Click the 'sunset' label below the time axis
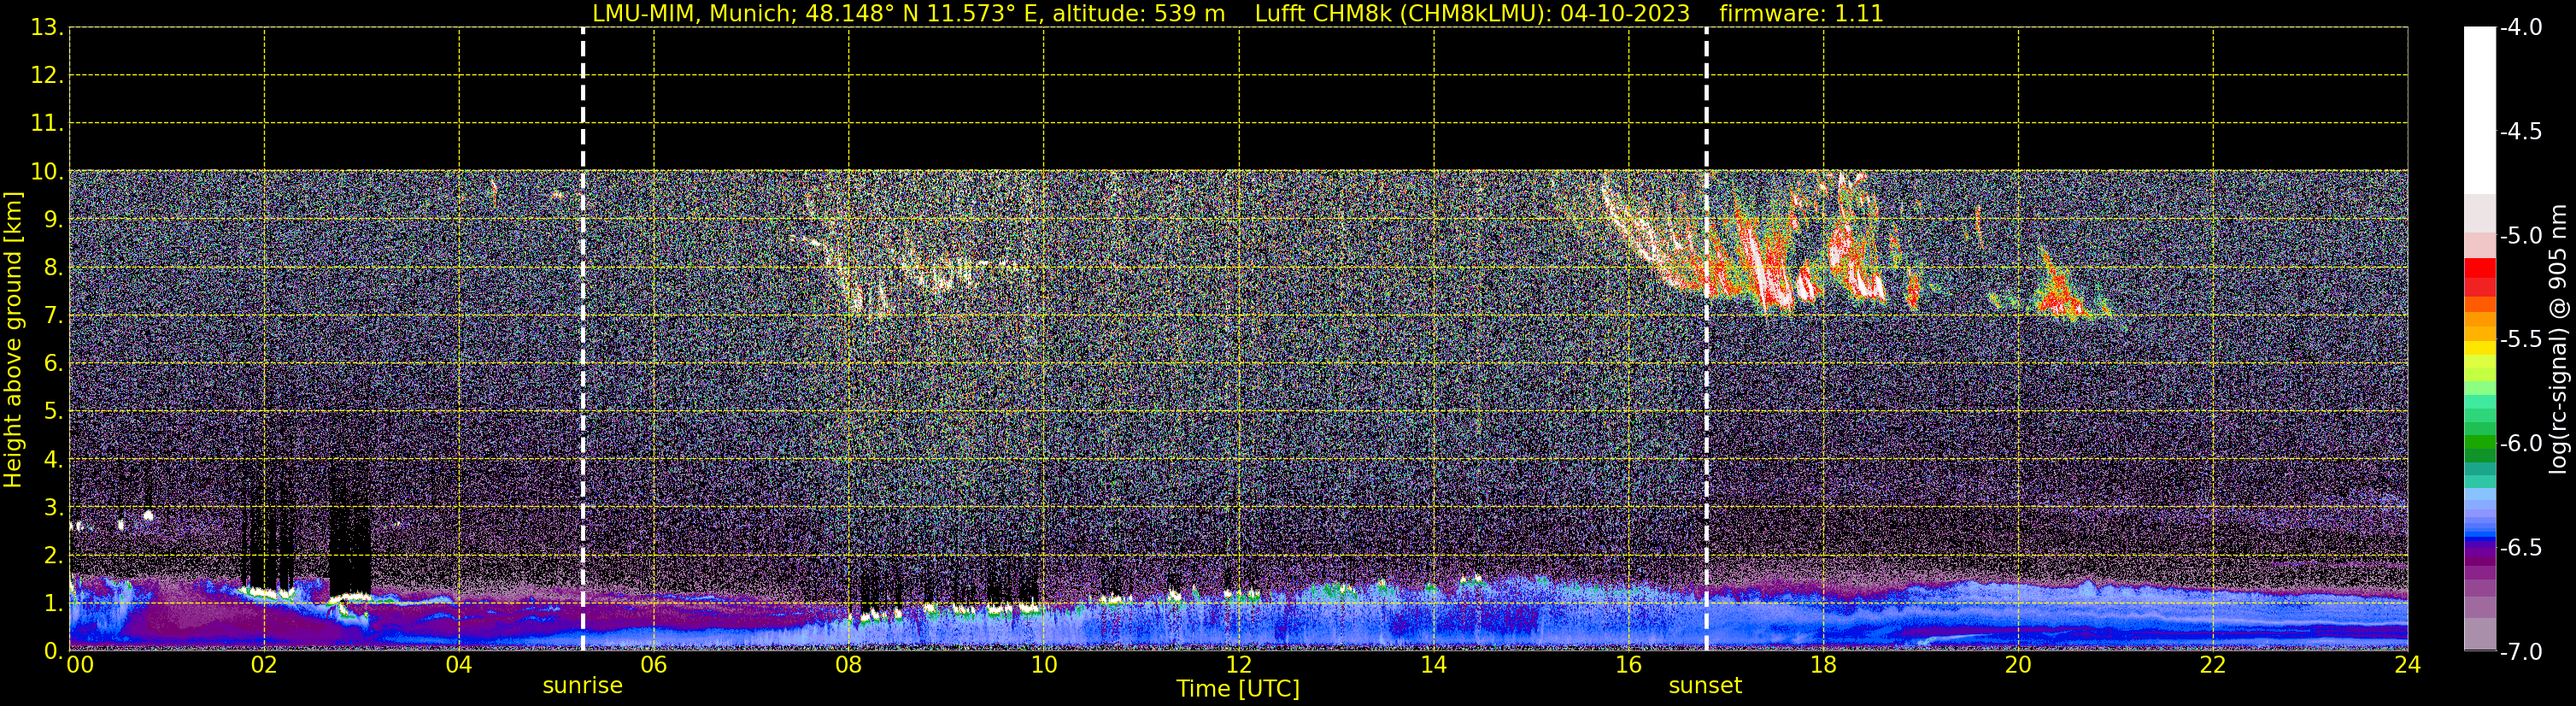Image resolution: width=2576 pixels, height=706 pixels. [x=1705, y=686]
